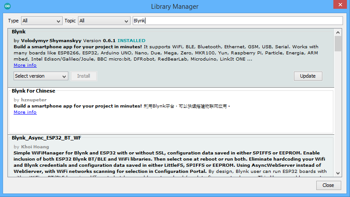Click the Arduino logo icon in title bar

7,6
